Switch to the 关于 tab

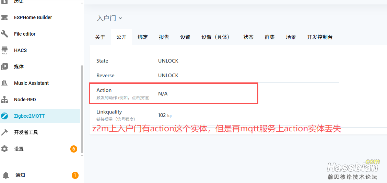point(100,37)
